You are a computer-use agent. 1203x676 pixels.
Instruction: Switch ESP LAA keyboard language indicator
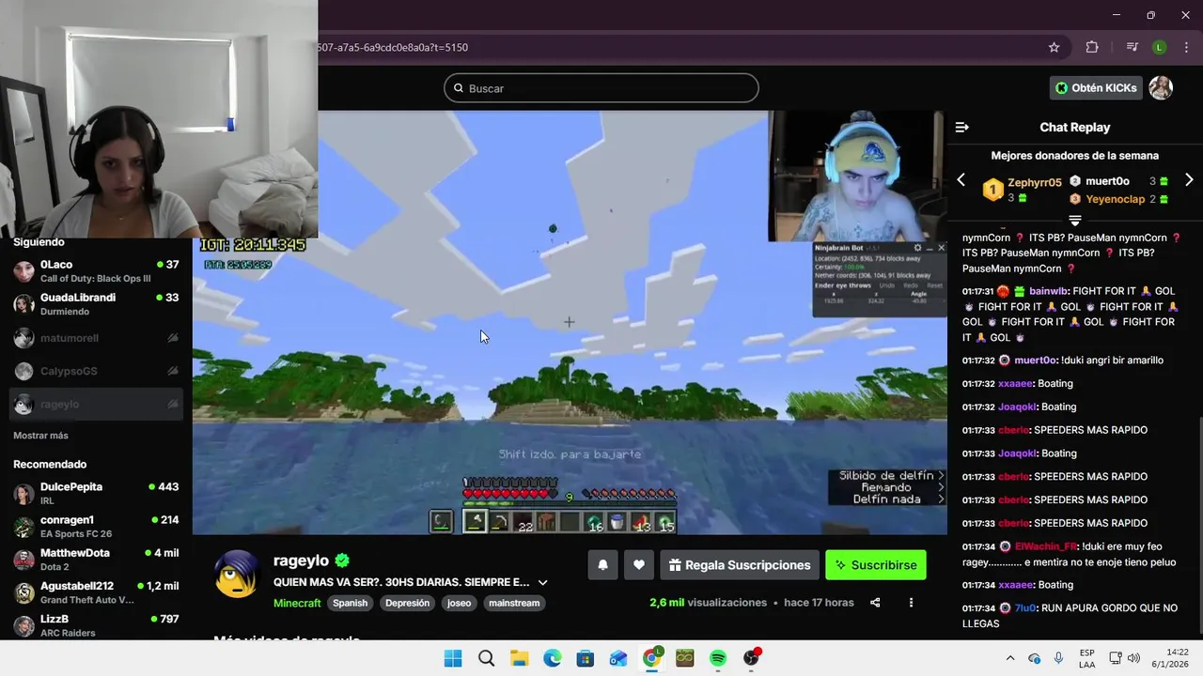[x=1086, y=658]
